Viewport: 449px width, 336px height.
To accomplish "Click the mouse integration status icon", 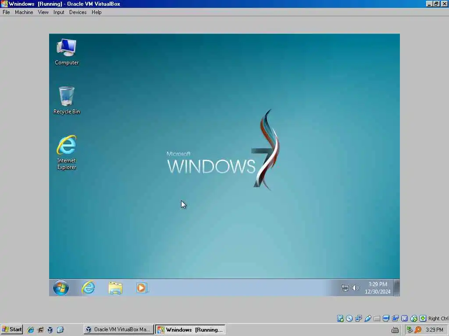I will point(414,318).
